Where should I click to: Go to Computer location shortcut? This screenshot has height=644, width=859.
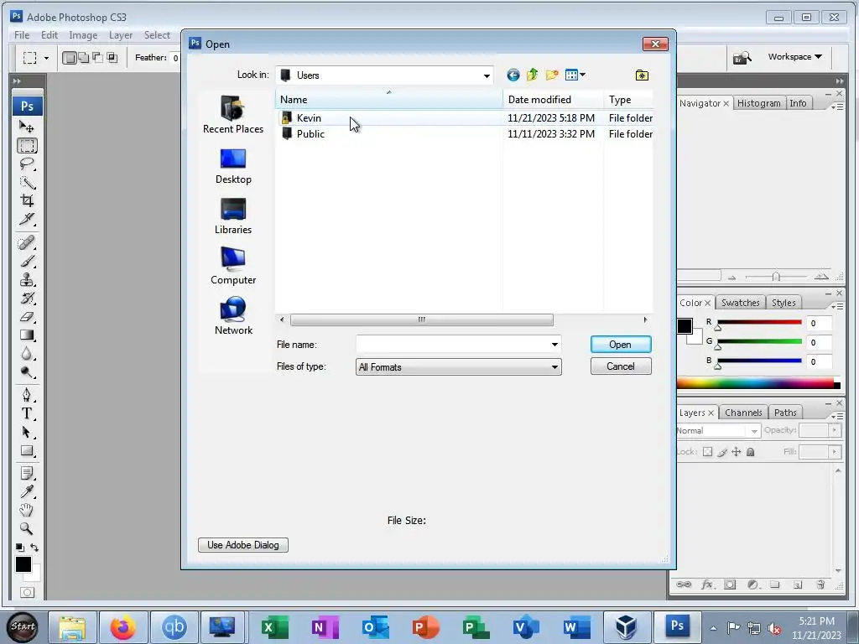(x=233, y=266)
